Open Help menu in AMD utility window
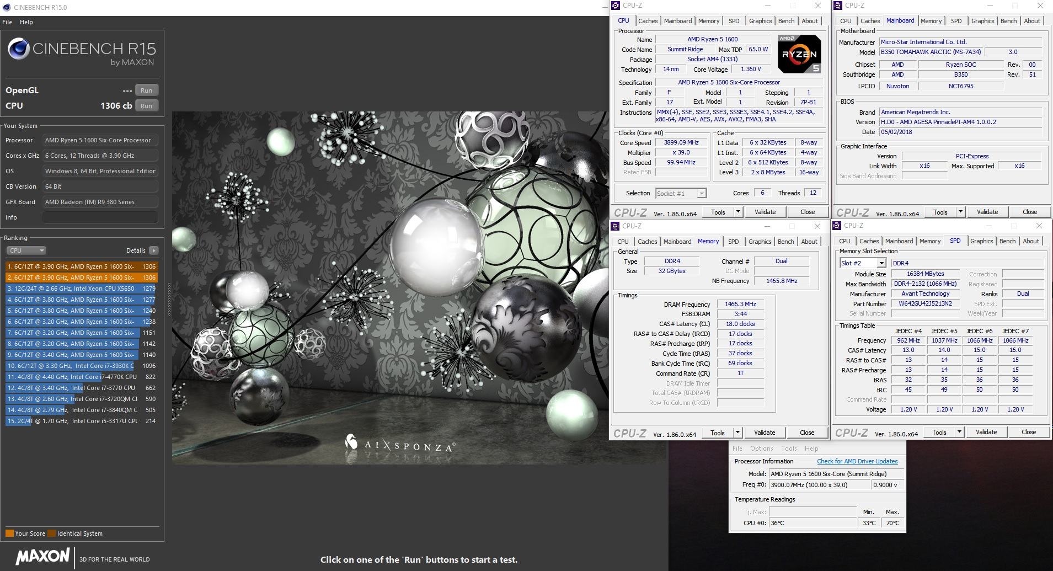This screenshot has height=571, width=1053. [811, 449]
